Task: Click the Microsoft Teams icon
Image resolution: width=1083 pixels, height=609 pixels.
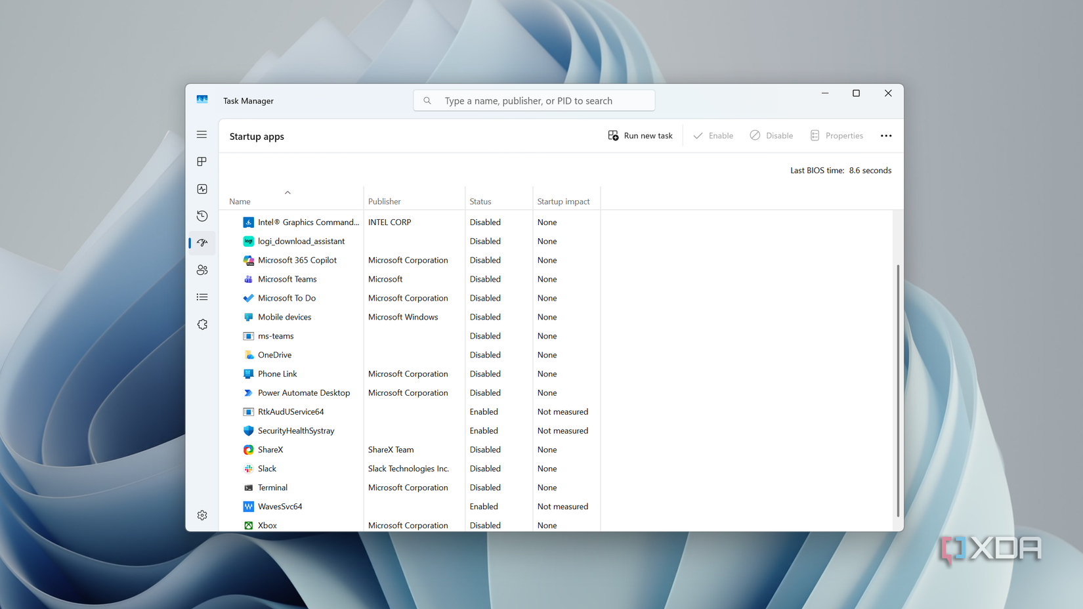Action: 248,280
